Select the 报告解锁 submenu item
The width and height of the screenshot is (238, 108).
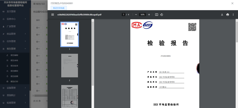[x=14, y=71]
